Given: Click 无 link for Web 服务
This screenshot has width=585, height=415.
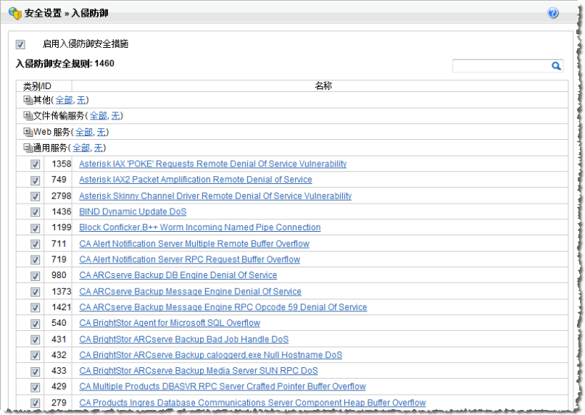Looking at the screenshot, I should click(101, 132).
